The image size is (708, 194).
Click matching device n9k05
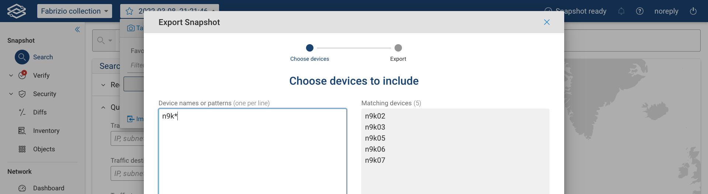[x=375, y=138]
